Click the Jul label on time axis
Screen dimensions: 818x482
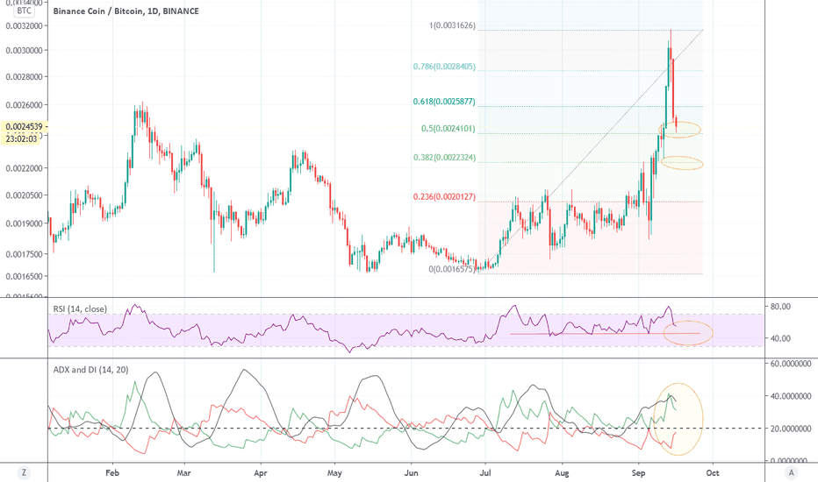[485, 472]
